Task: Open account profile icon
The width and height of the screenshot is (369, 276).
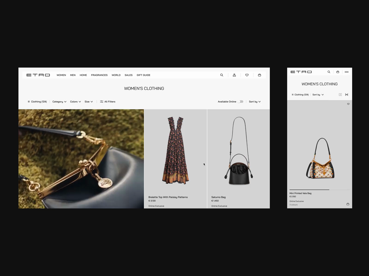Action: 234,75
